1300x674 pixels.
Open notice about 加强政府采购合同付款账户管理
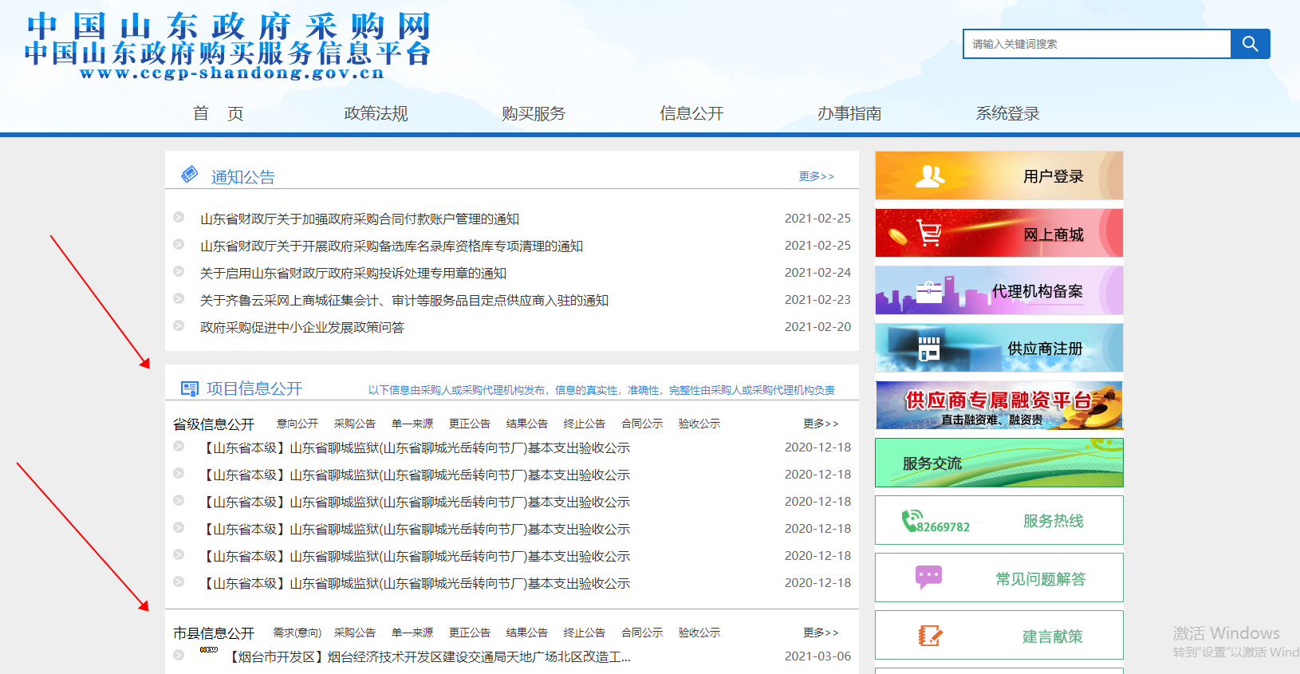coord(360,219)
